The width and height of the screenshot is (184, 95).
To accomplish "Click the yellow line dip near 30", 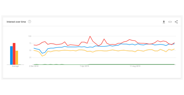I will [42, 56].
